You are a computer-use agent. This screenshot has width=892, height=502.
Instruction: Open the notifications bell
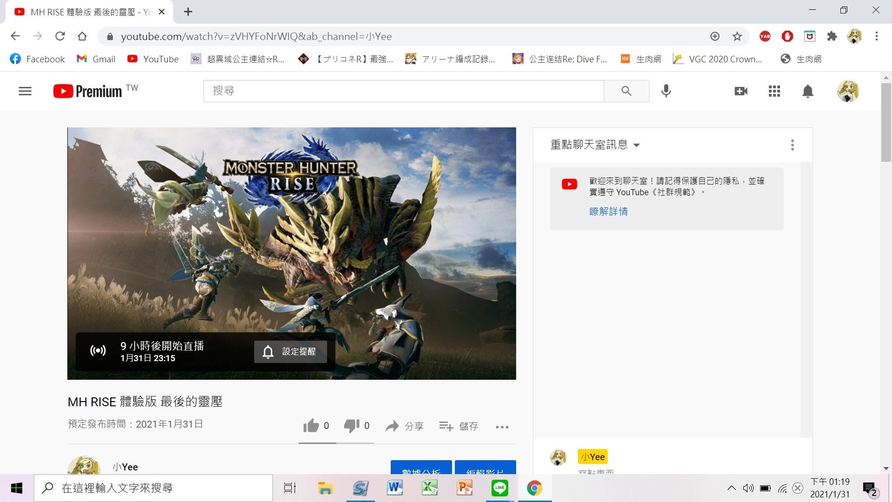click(807, 91)
